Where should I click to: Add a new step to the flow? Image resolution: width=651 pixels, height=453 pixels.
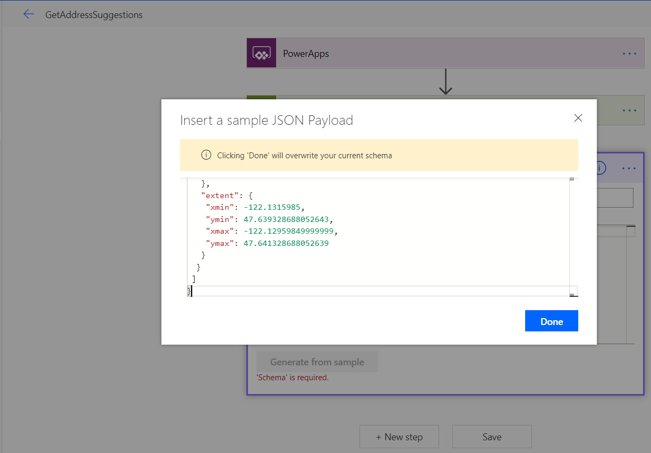click(399, 436)
